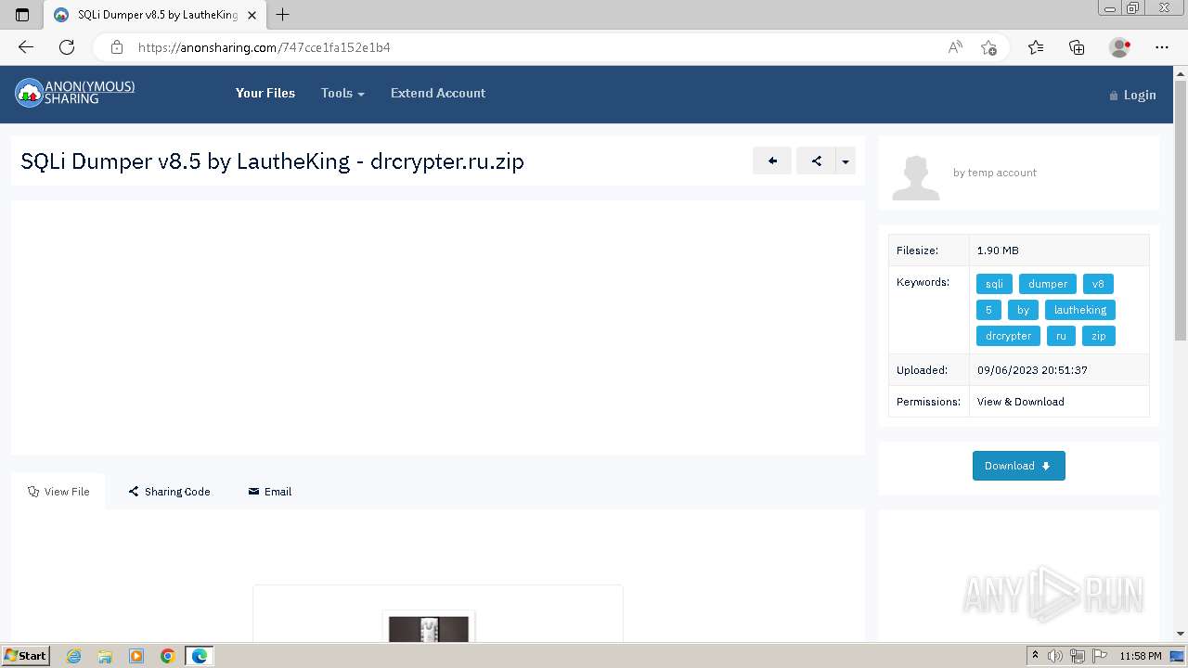Expand the share options caret dropdown
This screenshot has width=1188, height=668.
846,161
